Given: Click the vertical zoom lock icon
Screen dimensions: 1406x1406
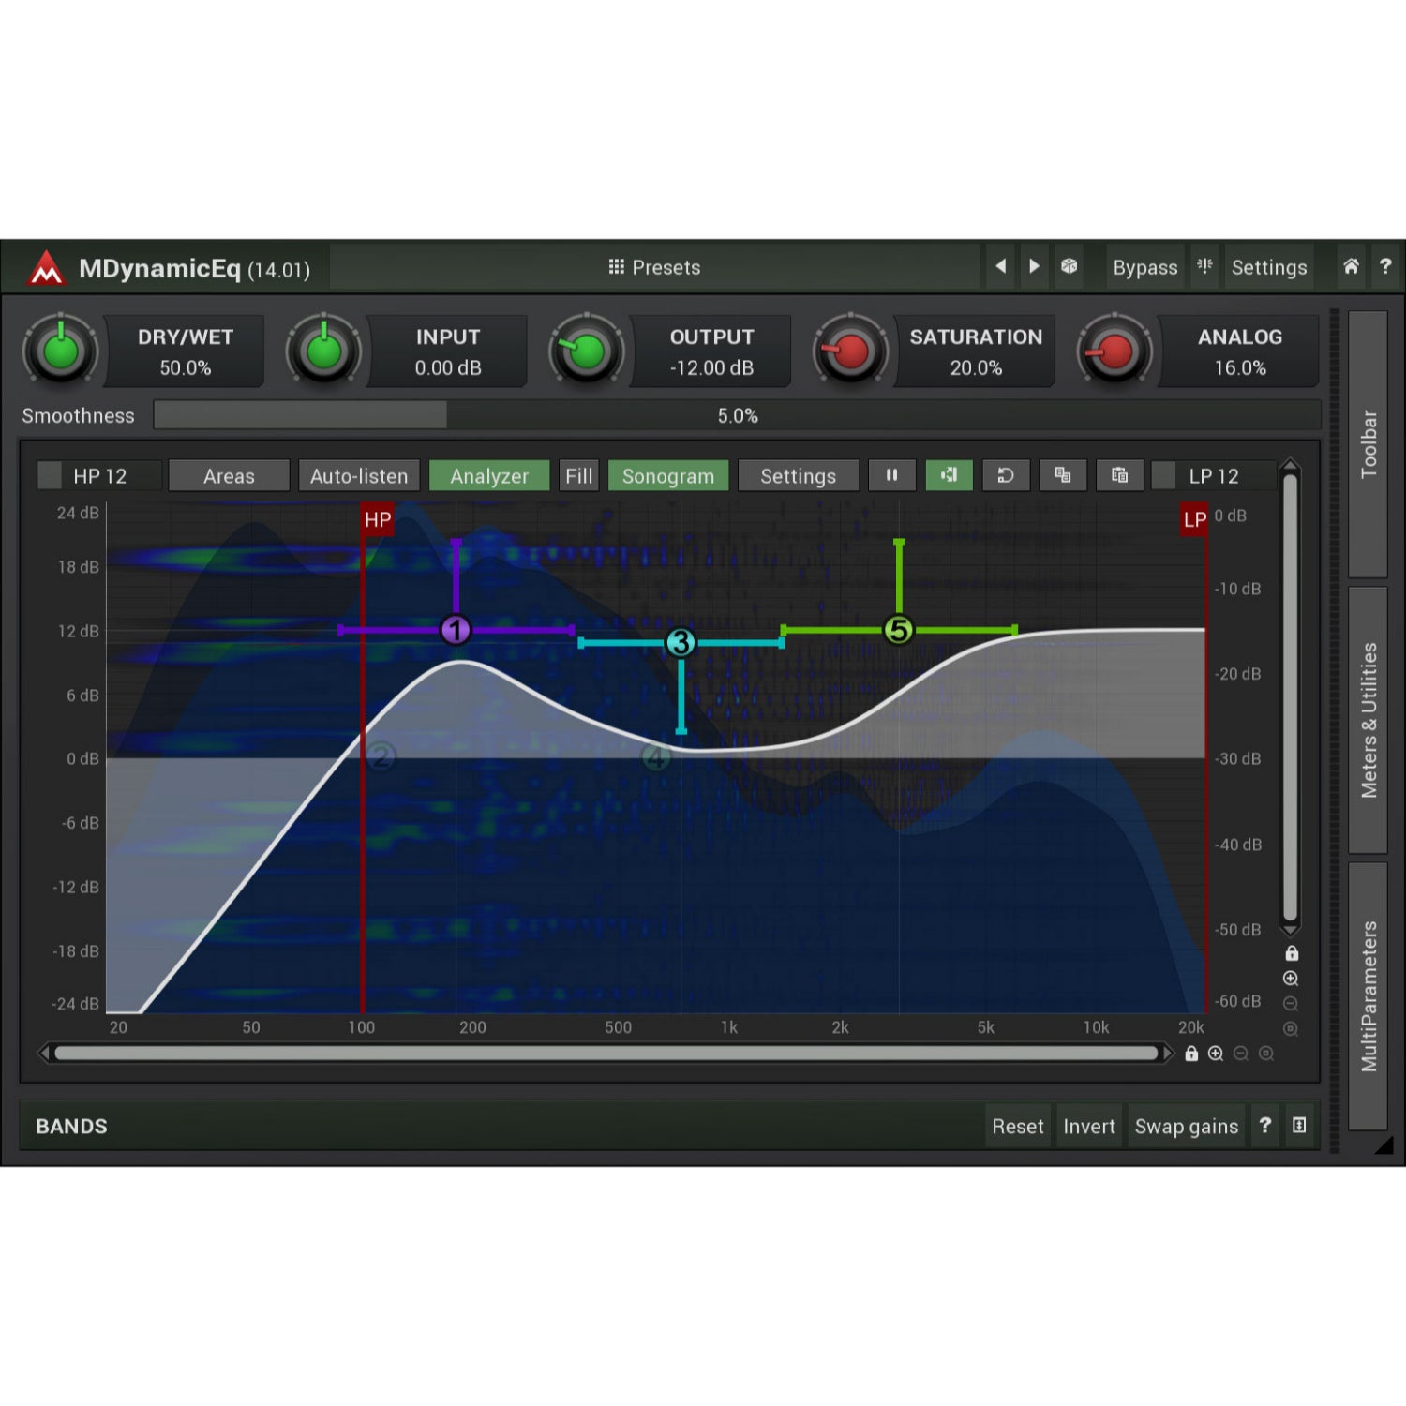Looking at the screenshot, I should tap(1292, 953).
